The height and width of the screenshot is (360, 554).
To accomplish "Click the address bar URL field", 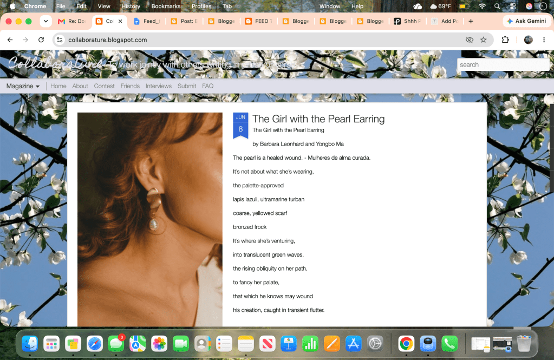I will click(x=262, y=40).
